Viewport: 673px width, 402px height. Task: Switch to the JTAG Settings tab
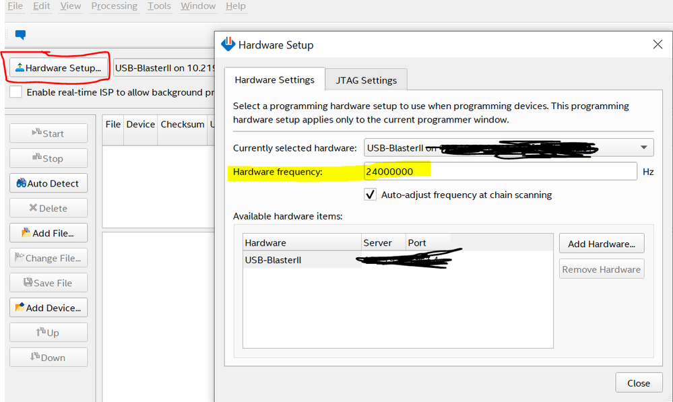tap(366, 80)
